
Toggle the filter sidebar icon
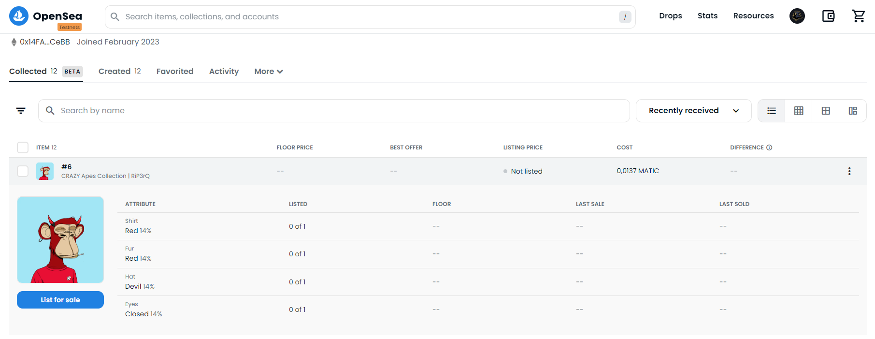tap(21, 111)
